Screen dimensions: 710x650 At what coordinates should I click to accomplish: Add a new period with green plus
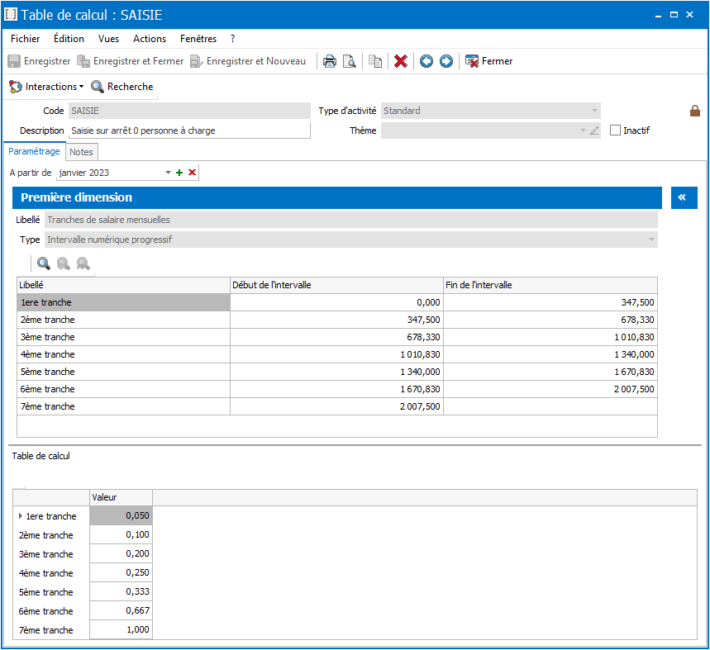pyautogui.click(x=179, y=173)
